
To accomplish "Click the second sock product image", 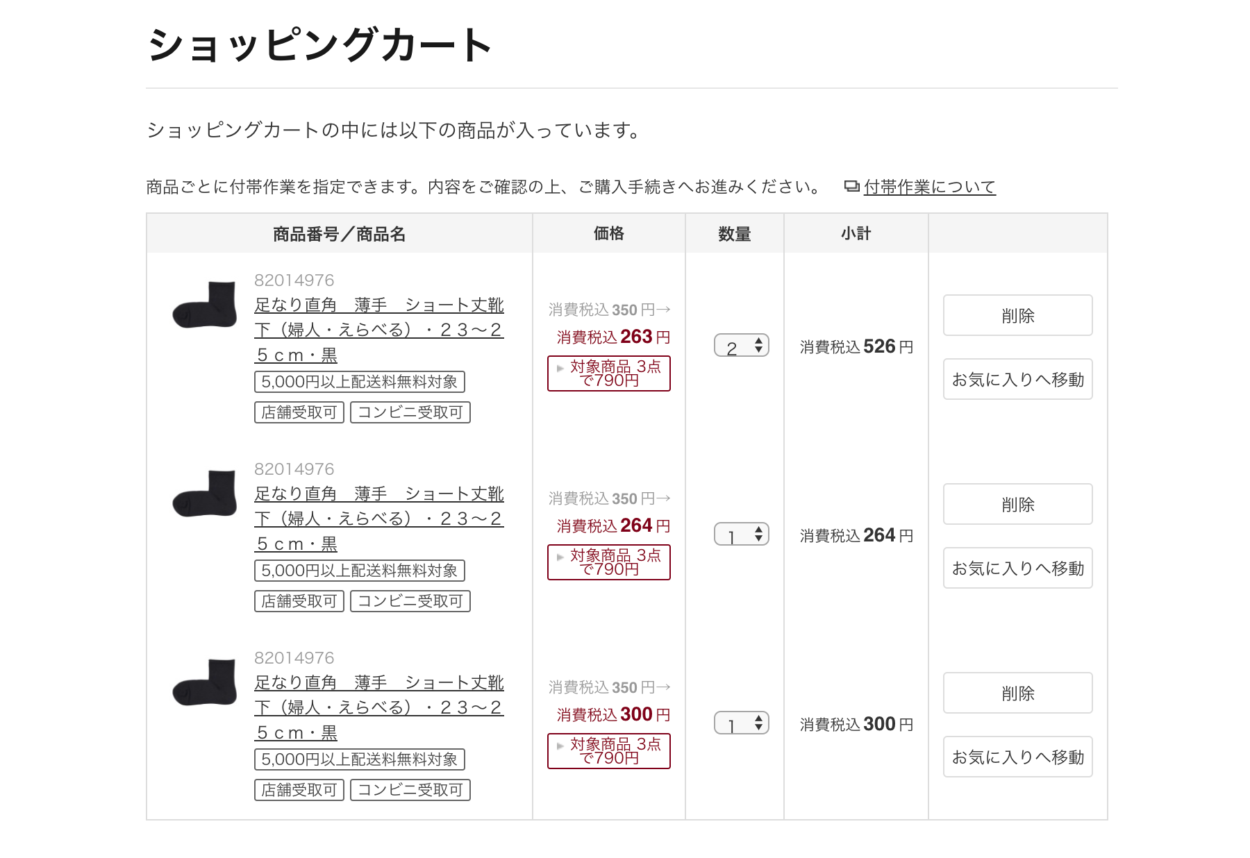I will point(206,494).
